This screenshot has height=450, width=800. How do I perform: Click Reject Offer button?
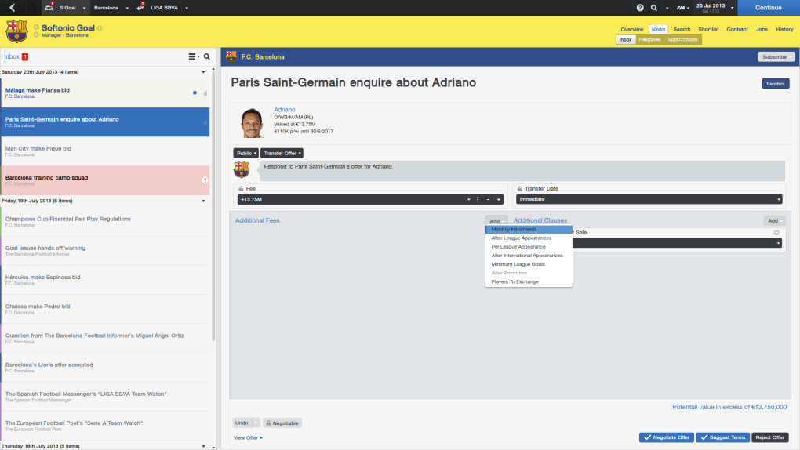click(x=770, y=437)
